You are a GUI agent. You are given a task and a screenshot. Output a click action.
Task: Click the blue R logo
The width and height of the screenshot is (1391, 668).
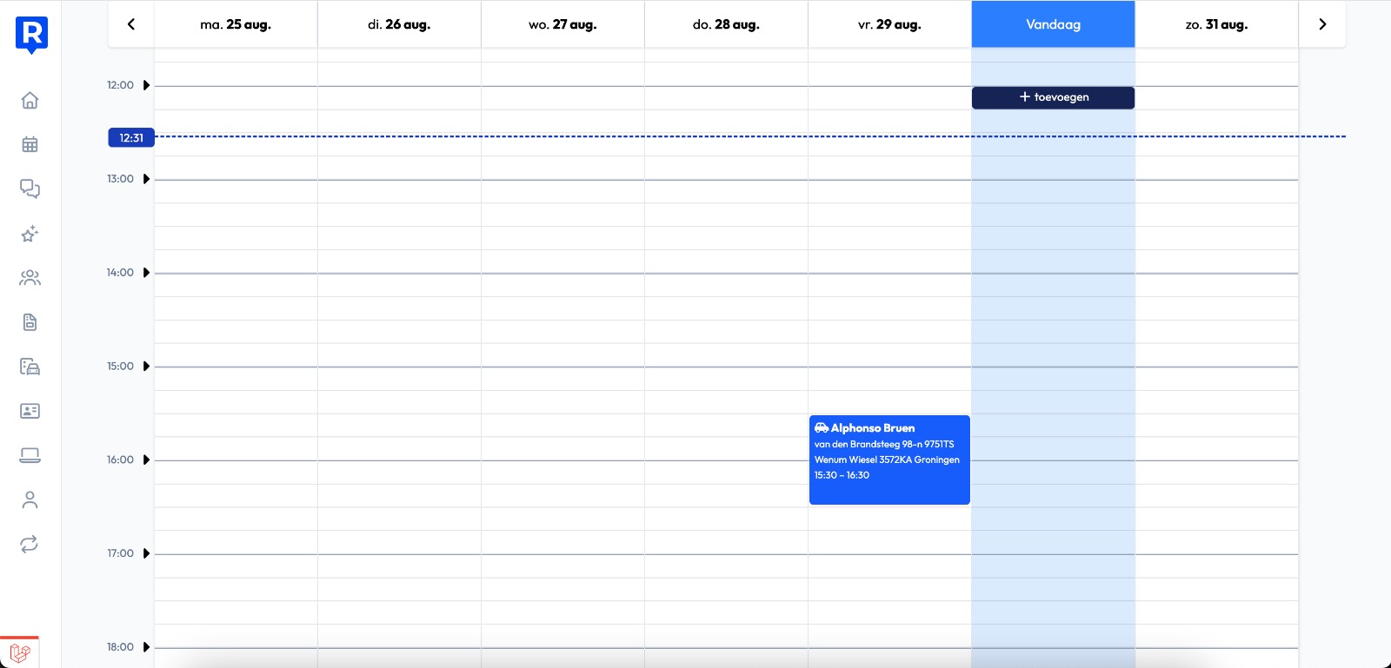pyautogui.click(x=31, y=35)
